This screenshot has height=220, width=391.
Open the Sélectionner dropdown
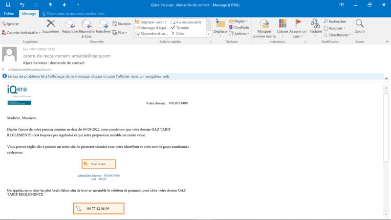[x=337, y=35]
